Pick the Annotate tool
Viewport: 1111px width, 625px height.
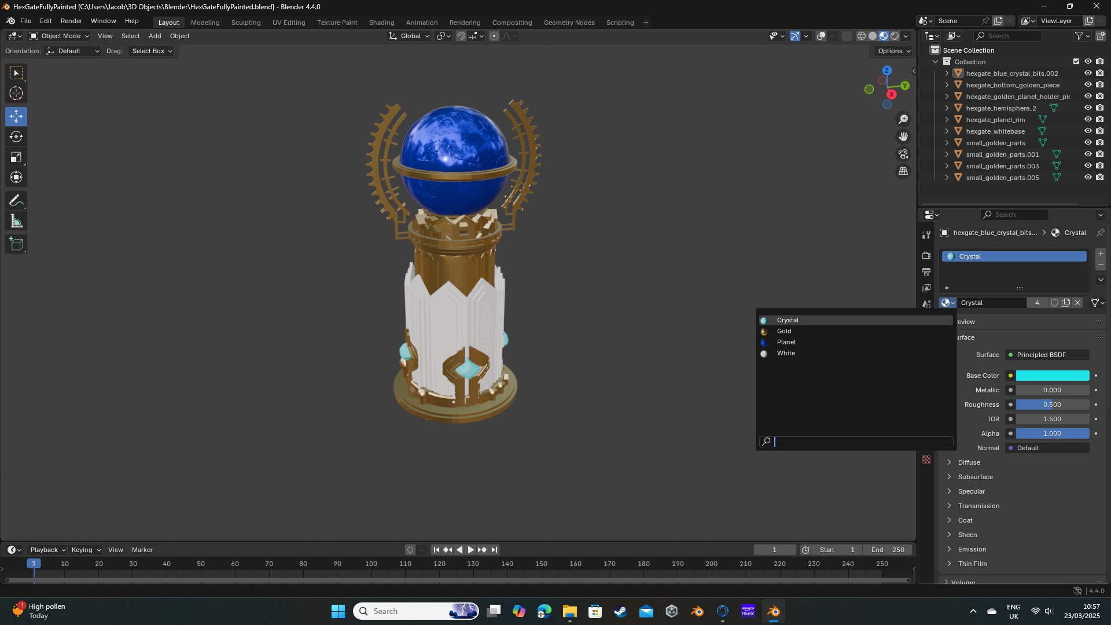16,201
